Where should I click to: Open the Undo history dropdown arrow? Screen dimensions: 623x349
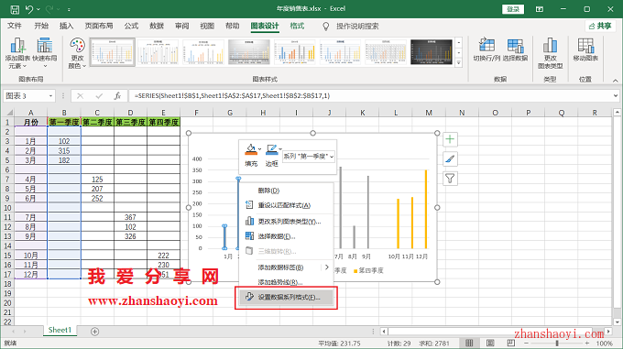coord(38,9)
